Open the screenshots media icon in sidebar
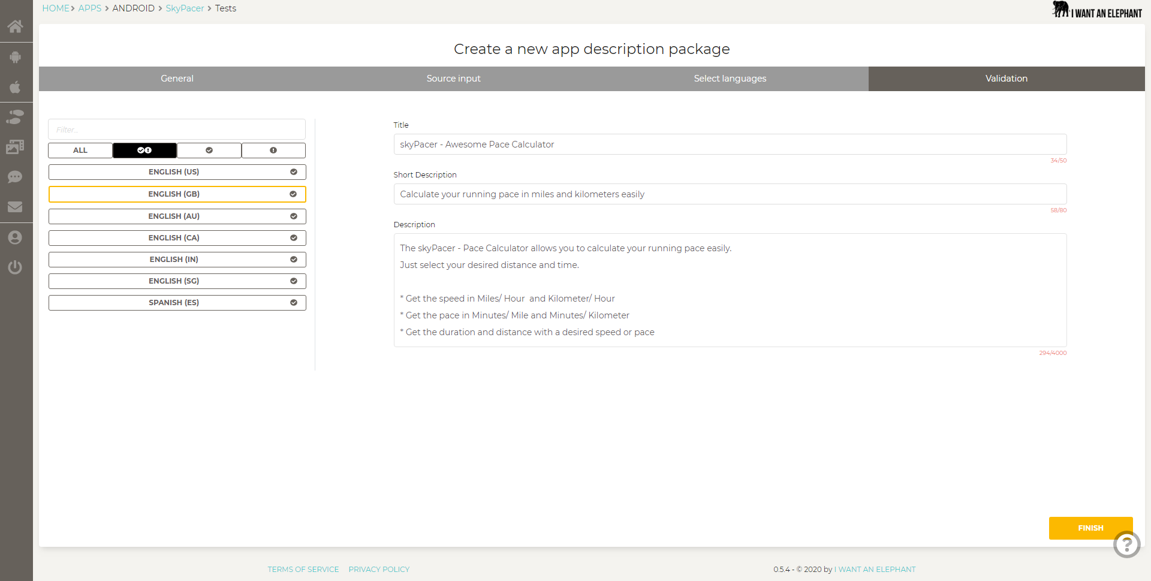This screenshot has width=1151, height=581. [x=16, y=147]
